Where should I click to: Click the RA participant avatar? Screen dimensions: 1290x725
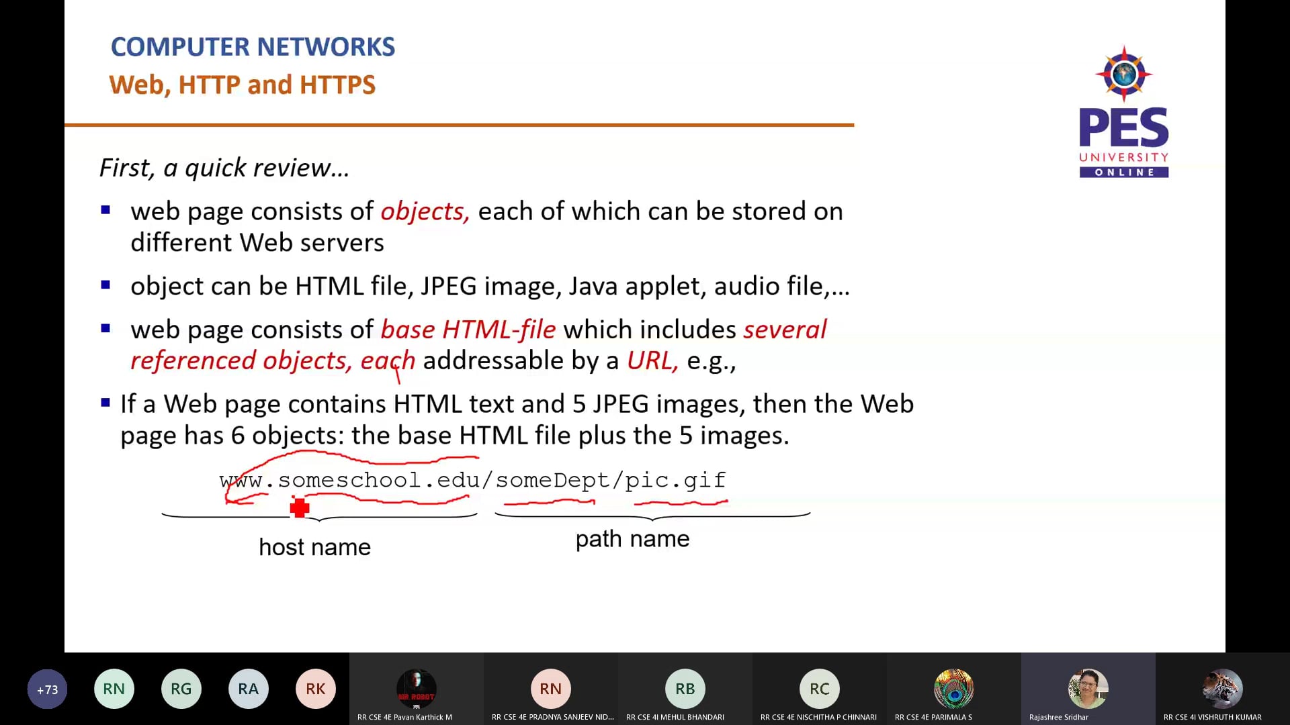pyautogui.click(x=249, y=689)
